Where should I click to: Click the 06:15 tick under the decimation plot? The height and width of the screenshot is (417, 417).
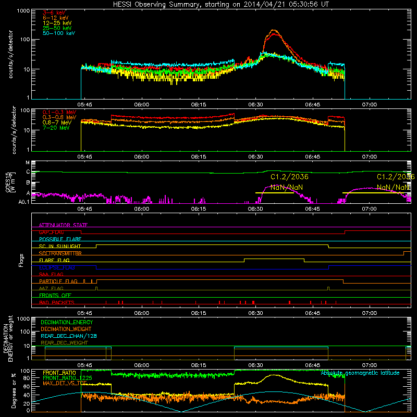[199, 365]
